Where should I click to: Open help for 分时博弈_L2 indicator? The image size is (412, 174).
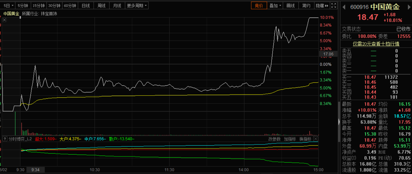(x=5, y=139)
